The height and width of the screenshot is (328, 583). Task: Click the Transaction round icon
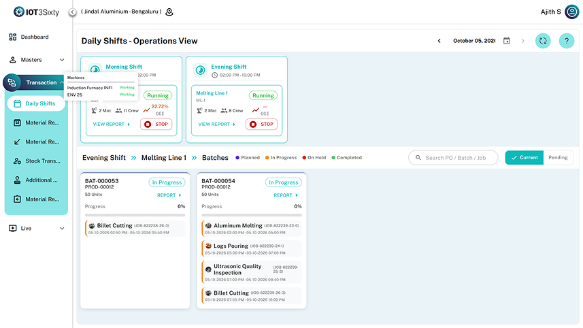[12, 82]
